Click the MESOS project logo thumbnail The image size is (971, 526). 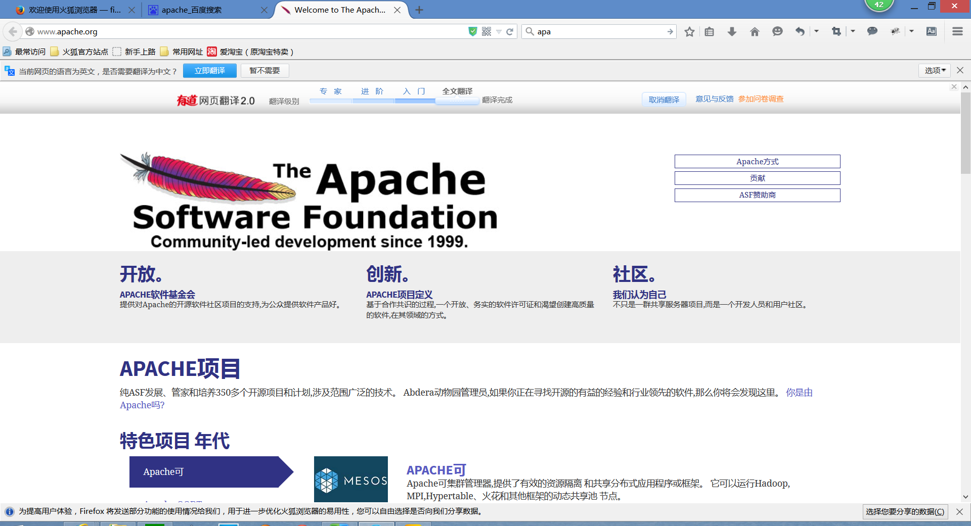pyautogui.click(x=351, y=479)
